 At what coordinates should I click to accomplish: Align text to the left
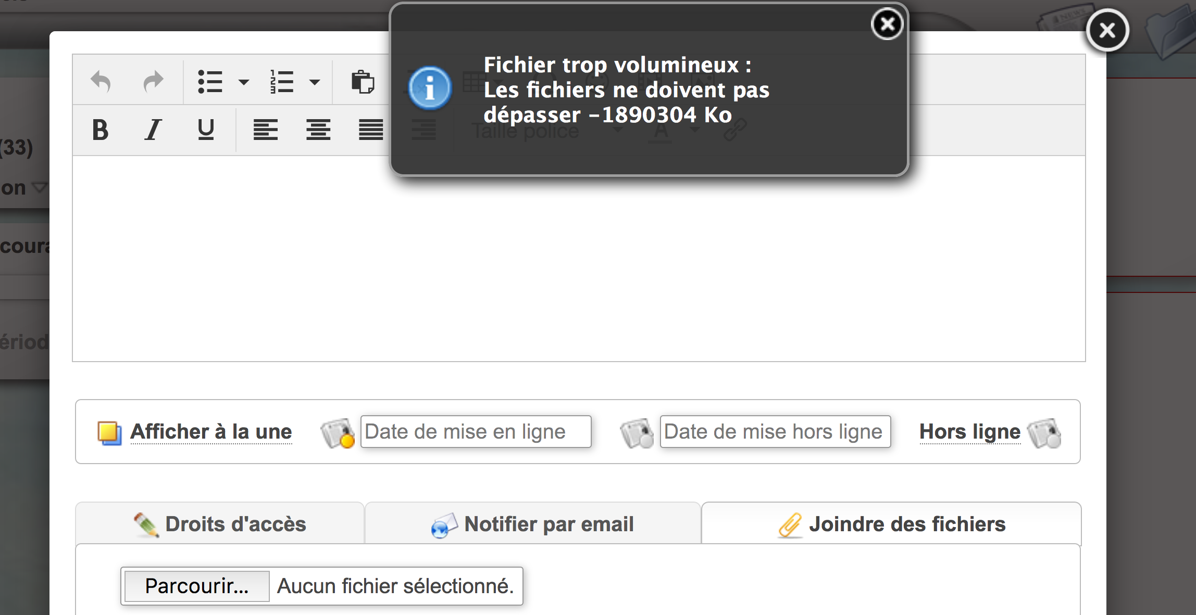click(265, 130)
